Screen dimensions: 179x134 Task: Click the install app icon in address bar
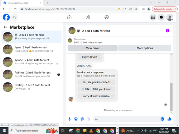[125, 9]
